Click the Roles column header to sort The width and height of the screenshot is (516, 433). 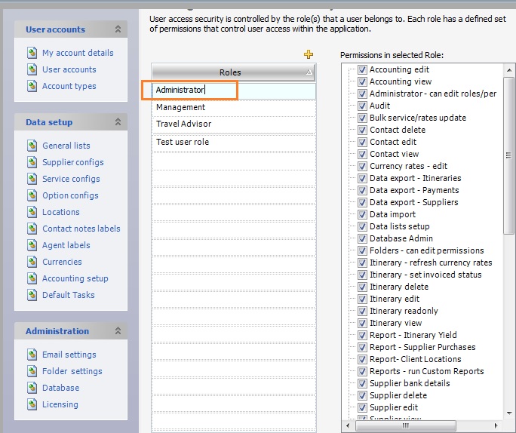pos(230,72)
